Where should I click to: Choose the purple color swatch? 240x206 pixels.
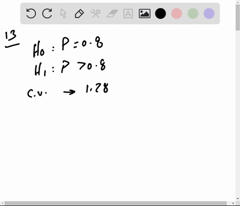(209, 13)
